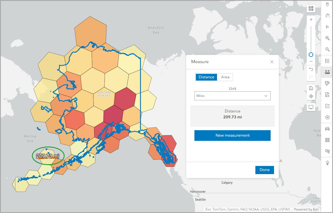
Task: Activate the Select arrow tool
Action: click(327, 27)
